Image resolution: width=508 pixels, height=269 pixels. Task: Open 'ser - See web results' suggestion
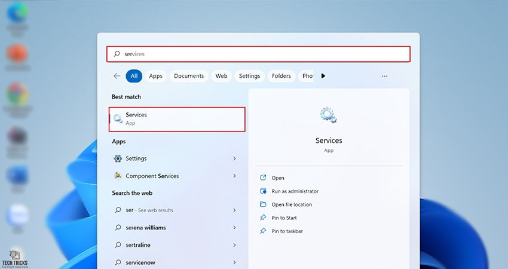pos(175,210)
